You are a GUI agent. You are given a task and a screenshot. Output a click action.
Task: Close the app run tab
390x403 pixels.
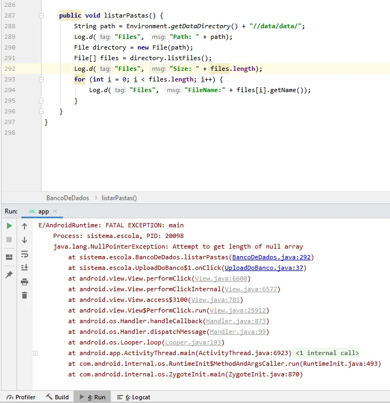55,211
